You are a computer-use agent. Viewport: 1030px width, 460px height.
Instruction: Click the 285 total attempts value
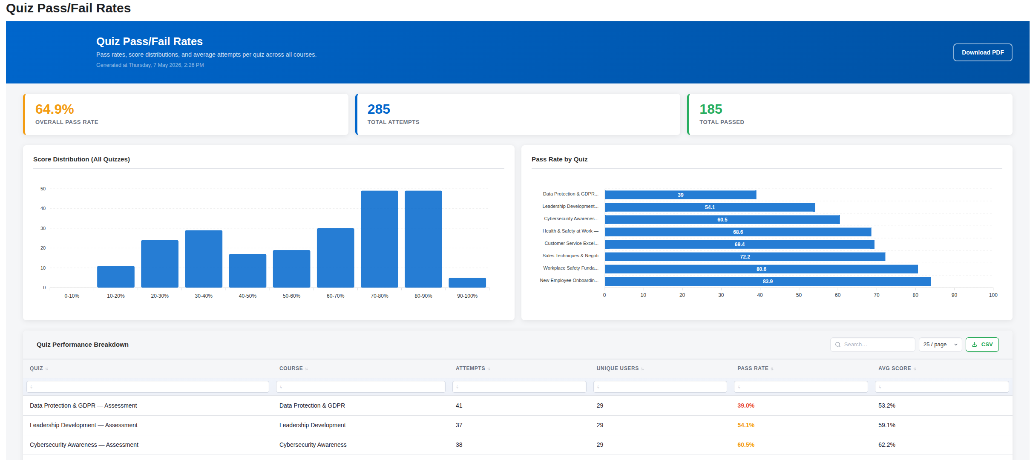[379, 109]
